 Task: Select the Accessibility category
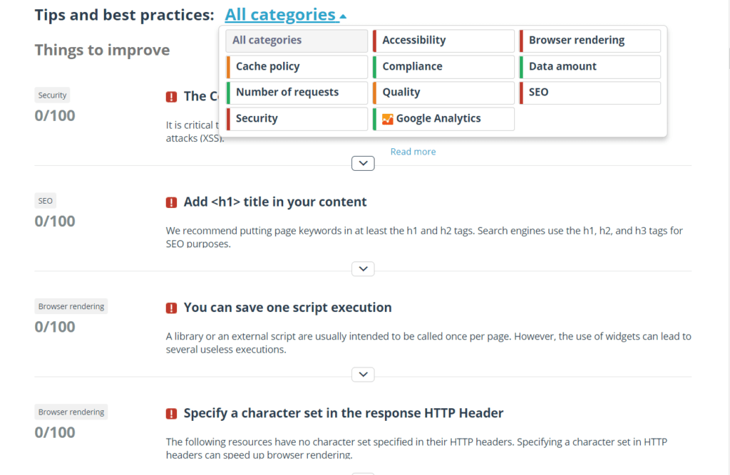pos(443,41)
